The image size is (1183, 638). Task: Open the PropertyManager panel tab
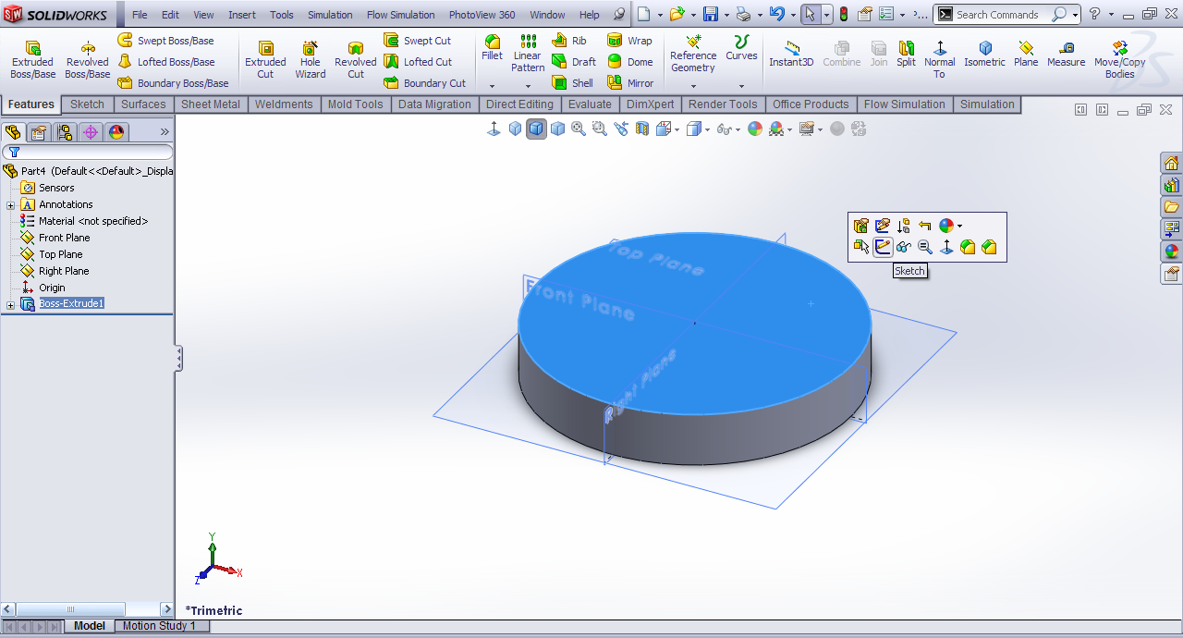coord(39,132)
